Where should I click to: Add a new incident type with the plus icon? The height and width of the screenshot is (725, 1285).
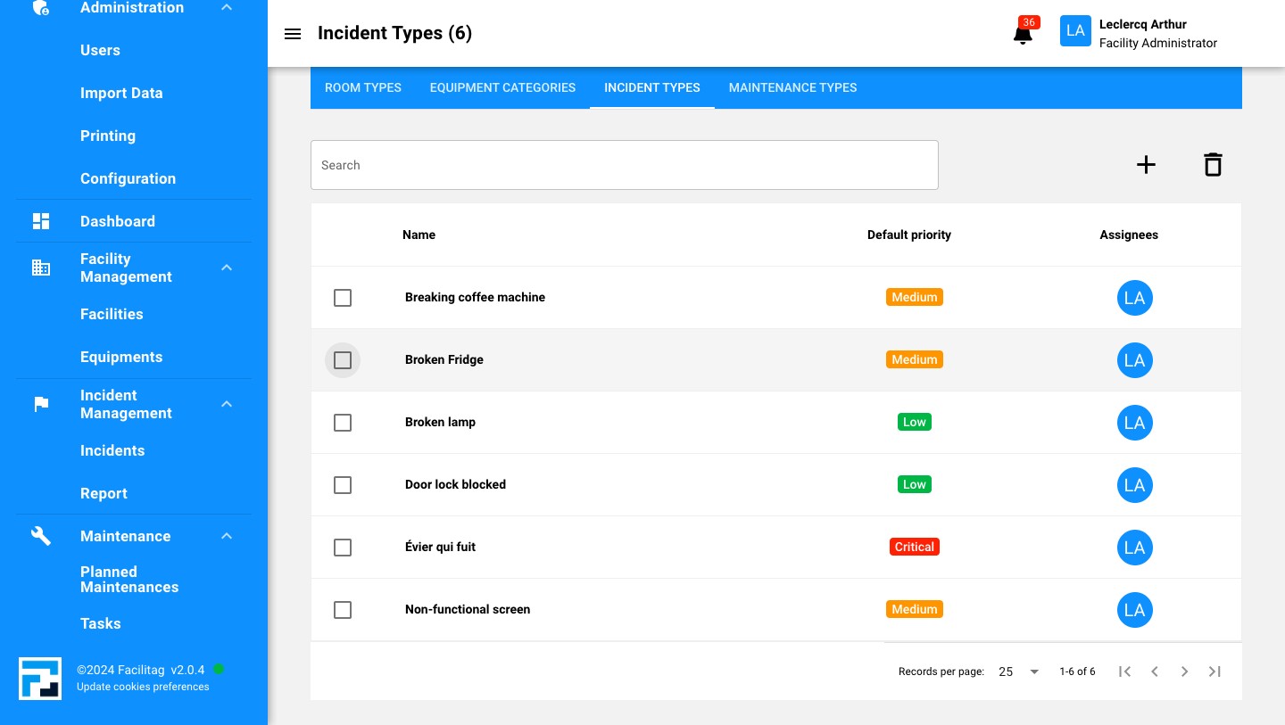(1146, 164)
